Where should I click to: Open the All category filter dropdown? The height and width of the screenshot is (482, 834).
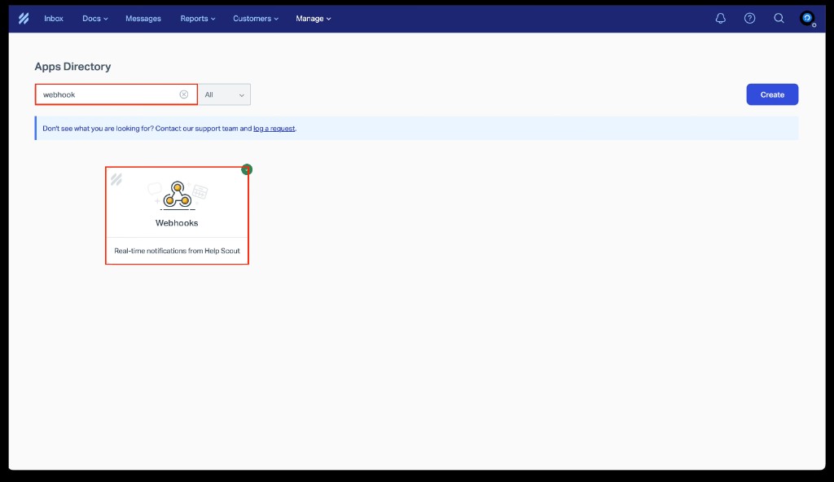[x=225, y=94]
